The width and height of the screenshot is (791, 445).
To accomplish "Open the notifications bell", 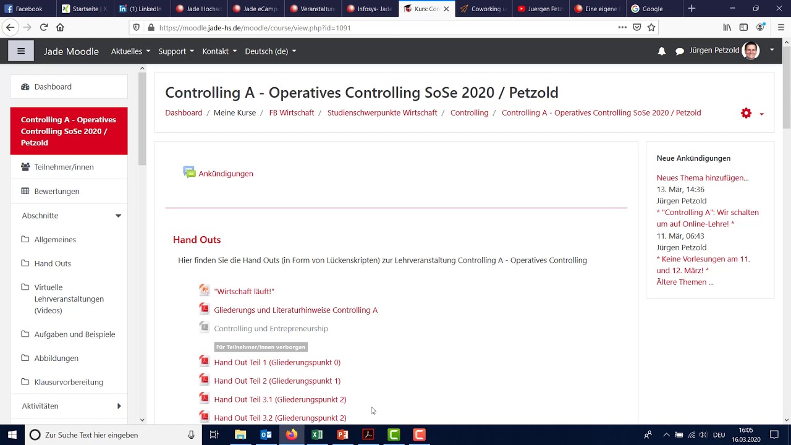I will (662, 51).
